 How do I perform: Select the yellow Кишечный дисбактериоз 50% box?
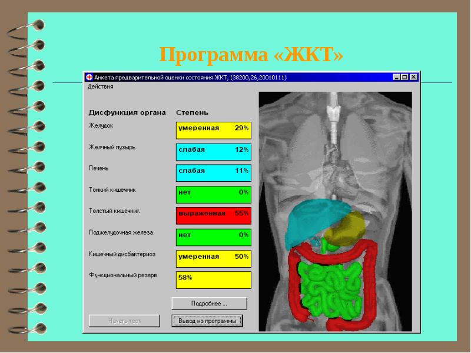pyautogui.click(x=213, y=258)
